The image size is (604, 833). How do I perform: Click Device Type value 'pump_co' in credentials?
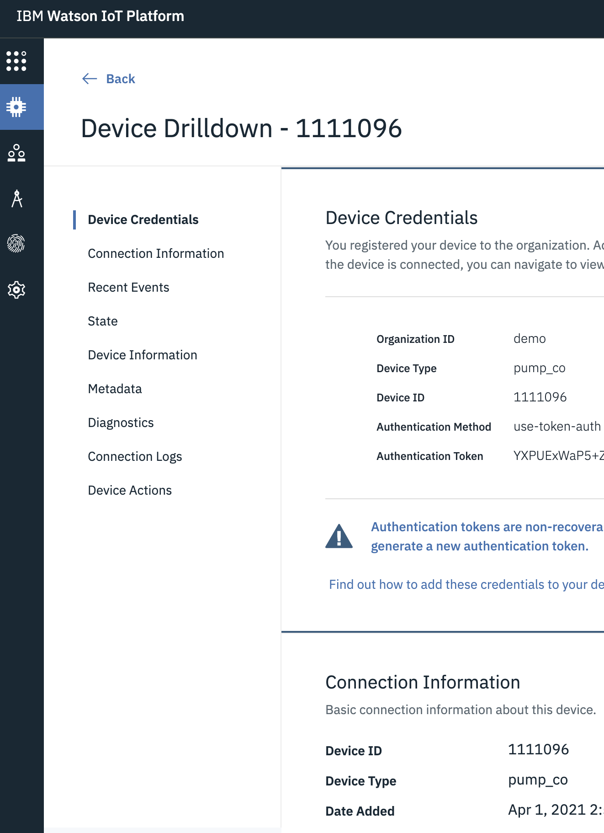pyautogui.click(x=540, y=368)
